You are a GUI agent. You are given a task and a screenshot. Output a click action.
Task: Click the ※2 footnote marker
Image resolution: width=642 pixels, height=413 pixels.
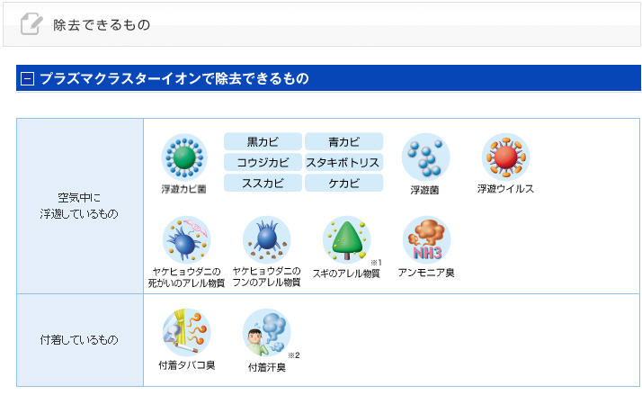coord(294,355)
